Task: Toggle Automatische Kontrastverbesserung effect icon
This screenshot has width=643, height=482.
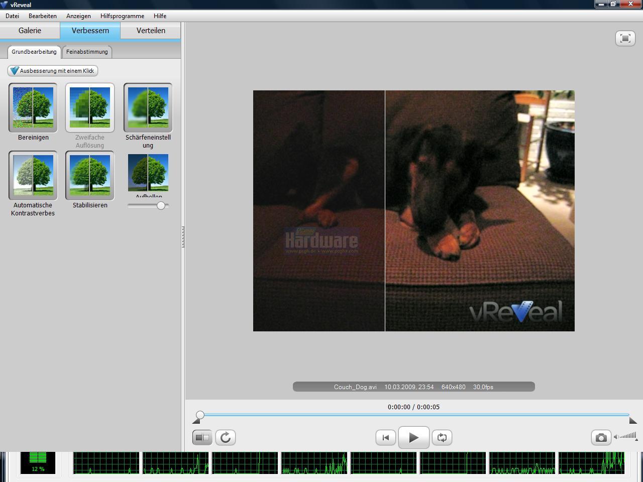Action: (33, 176)
